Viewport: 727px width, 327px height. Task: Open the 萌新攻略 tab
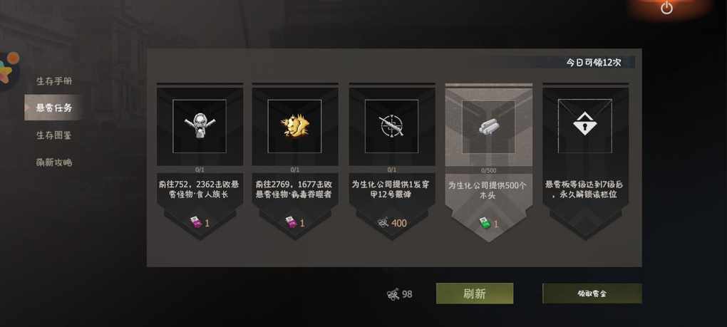tap(54, 162)
